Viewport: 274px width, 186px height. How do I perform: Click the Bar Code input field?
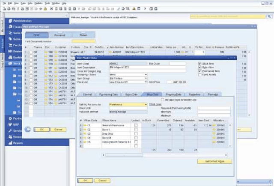click(x=177, y=64)
